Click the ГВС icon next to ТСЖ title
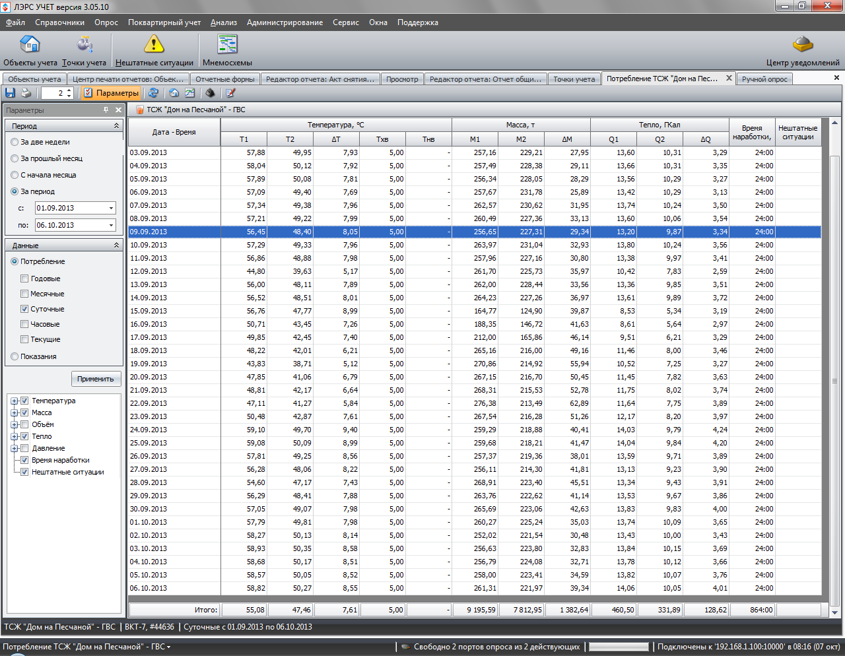 pos(139,110)
